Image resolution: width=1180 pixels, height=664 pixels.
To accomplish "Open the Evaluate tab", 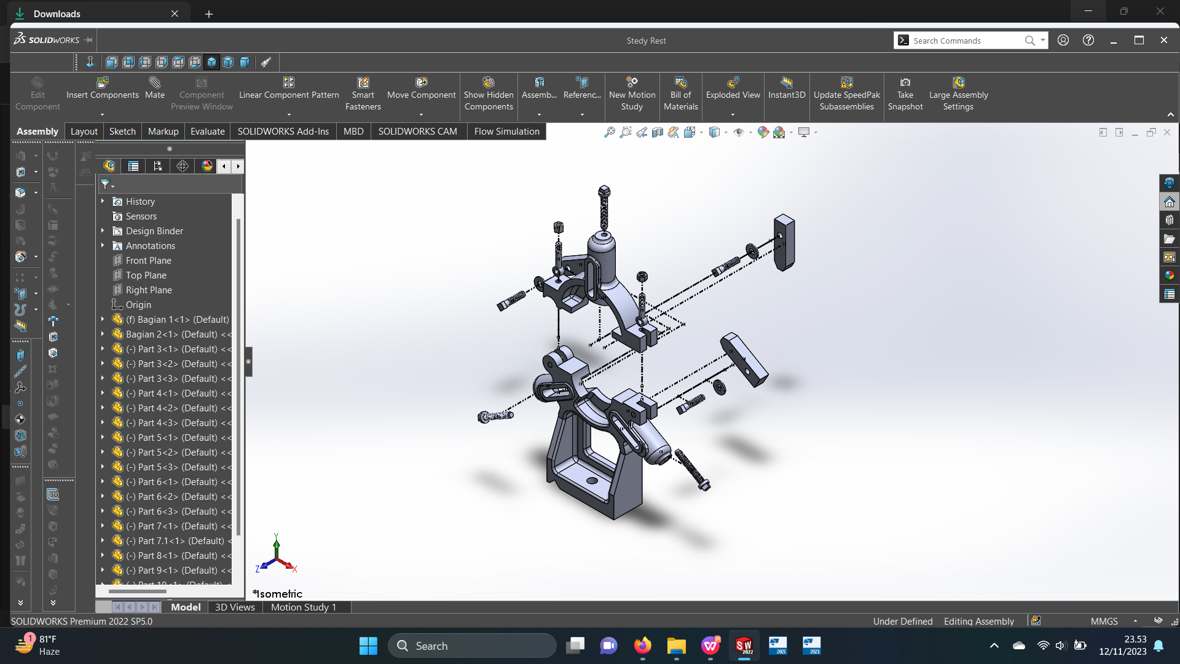I will pyautogui.click(x=208, y=132).
